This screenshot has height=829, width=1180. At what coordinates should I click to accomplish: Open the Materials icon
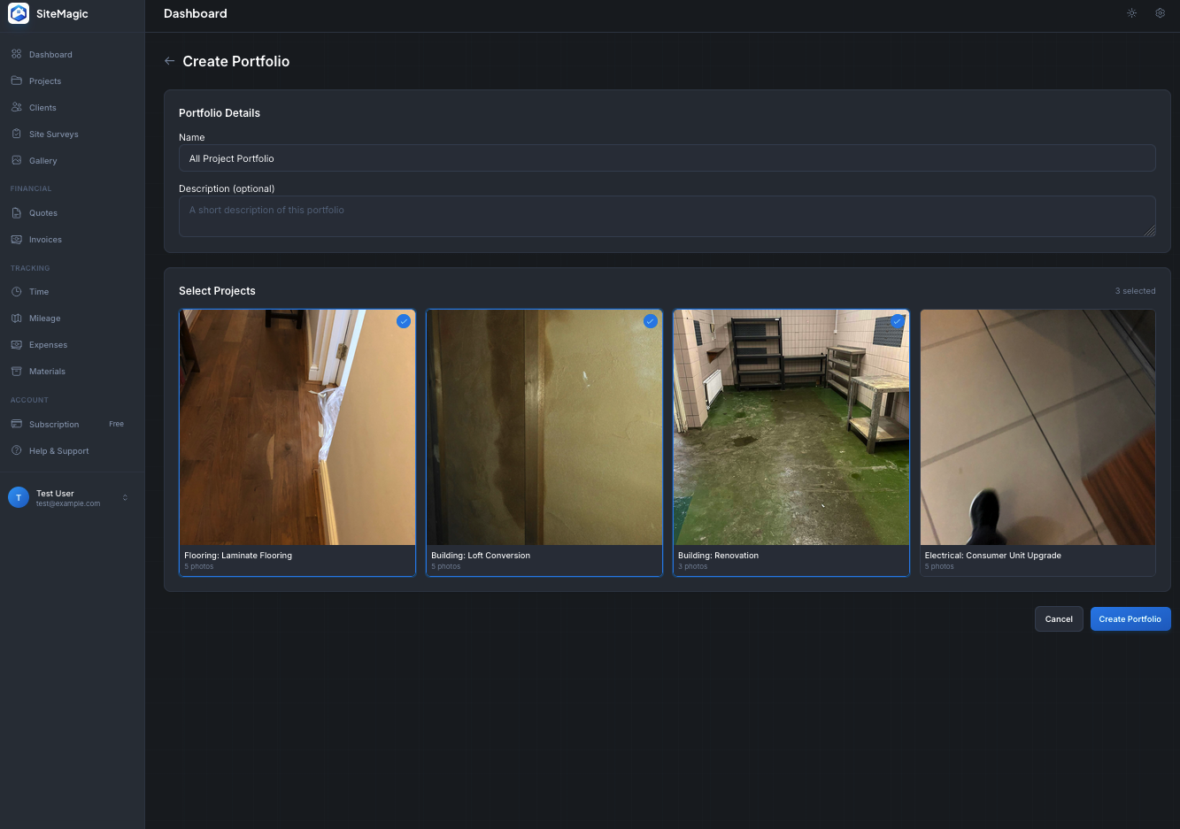pyautogui.click(x=15, y=371)
